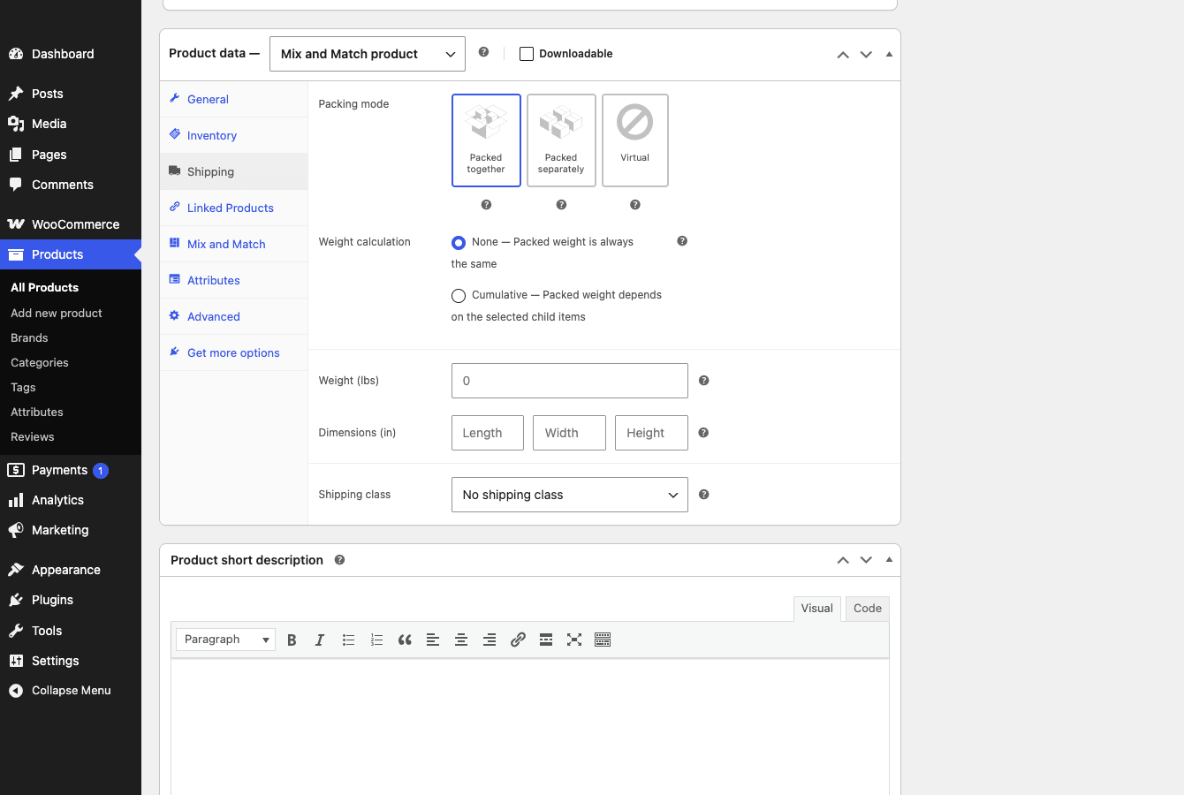Move Product data panel up
This screenshot has width=1184, height=795.
[843, 55]
